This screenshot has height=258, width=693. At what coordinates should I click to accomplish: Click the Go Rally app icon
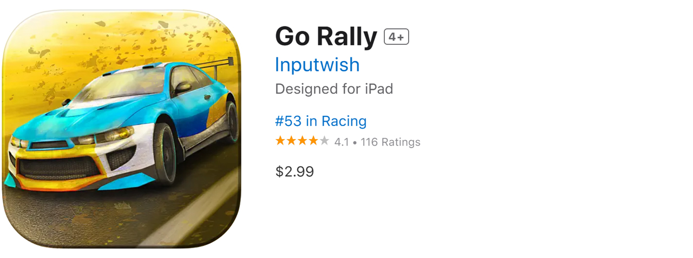point(121,129)
